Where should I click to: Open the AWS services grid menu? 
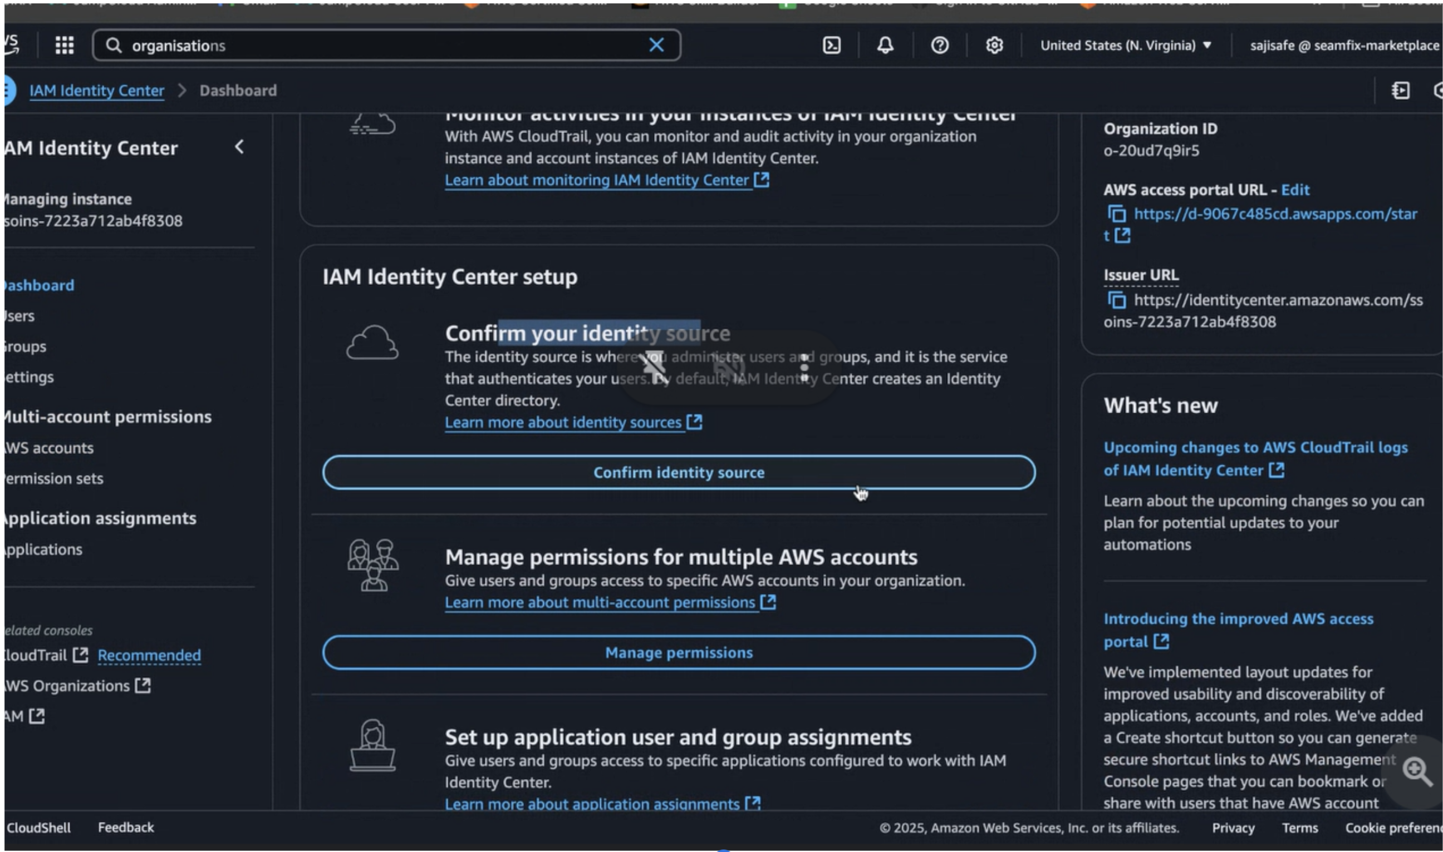(65, 45)
